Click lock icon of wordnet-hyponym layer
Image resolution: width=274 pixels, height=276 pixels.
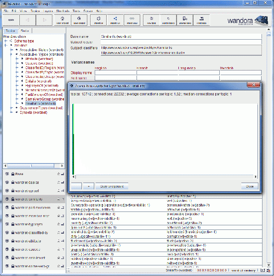[x=13, y=224]
